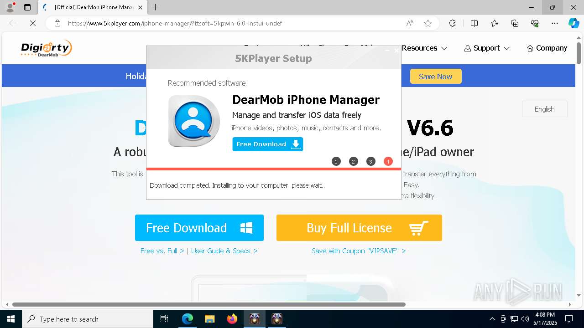Select slide 4 in setup dialog
584x328 pixels.
388,161
